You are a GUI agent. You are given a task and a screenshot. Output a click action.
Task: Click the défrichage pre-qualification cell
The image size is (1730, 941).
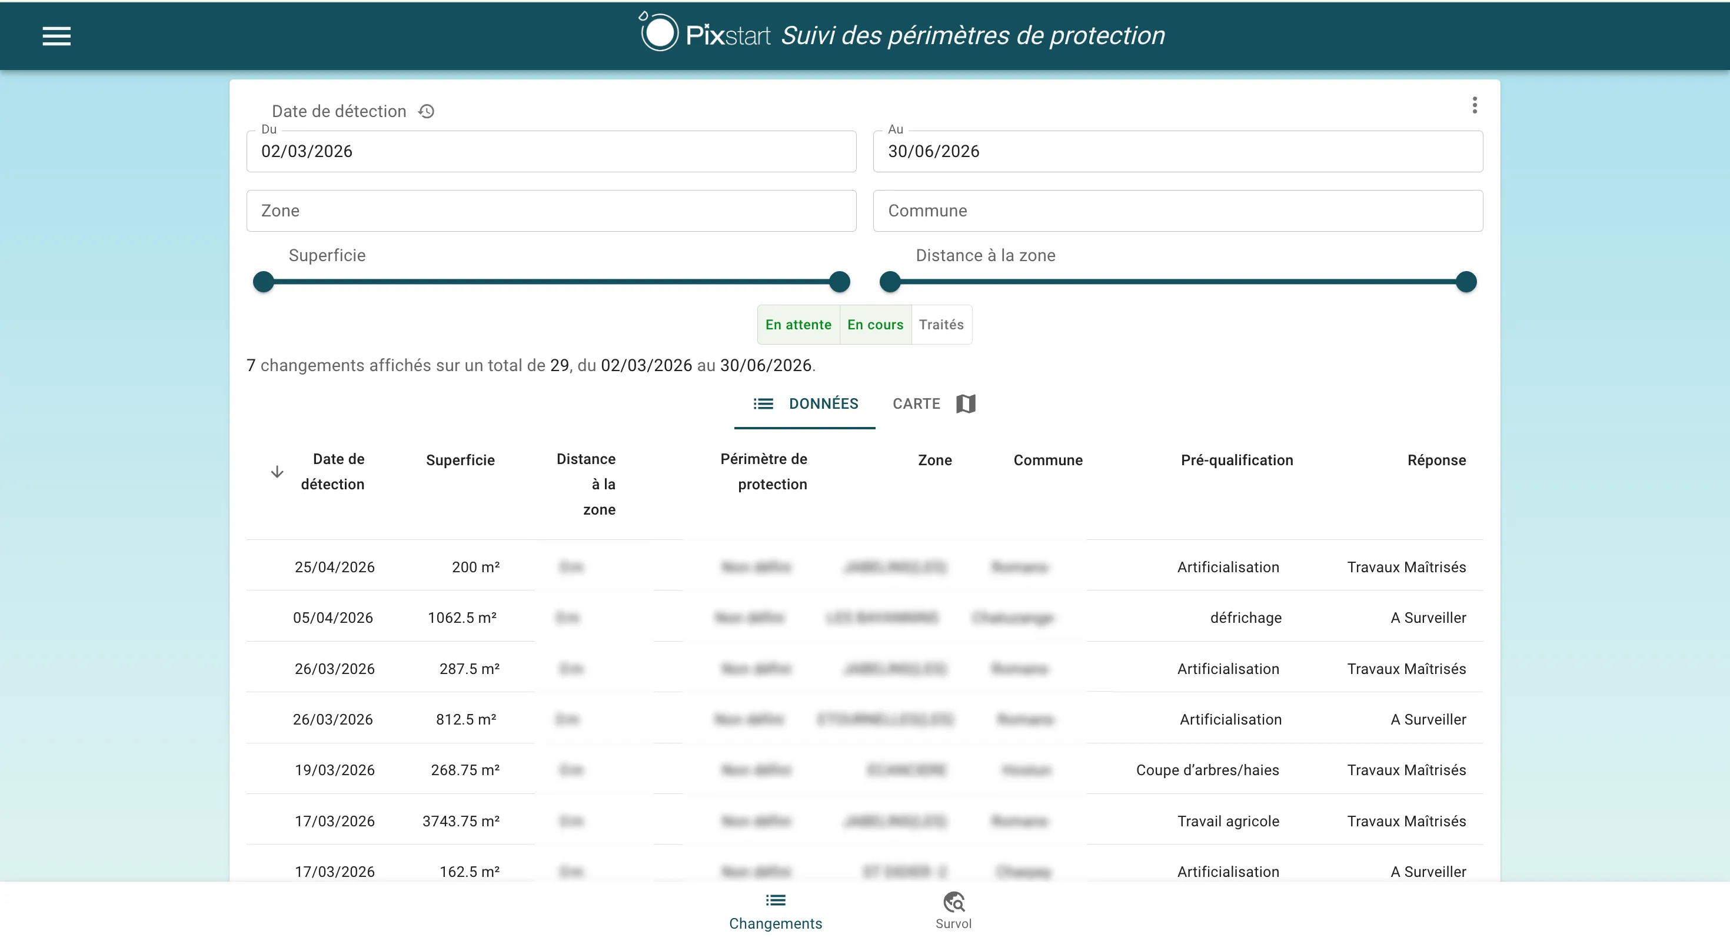pos(1245,618)
